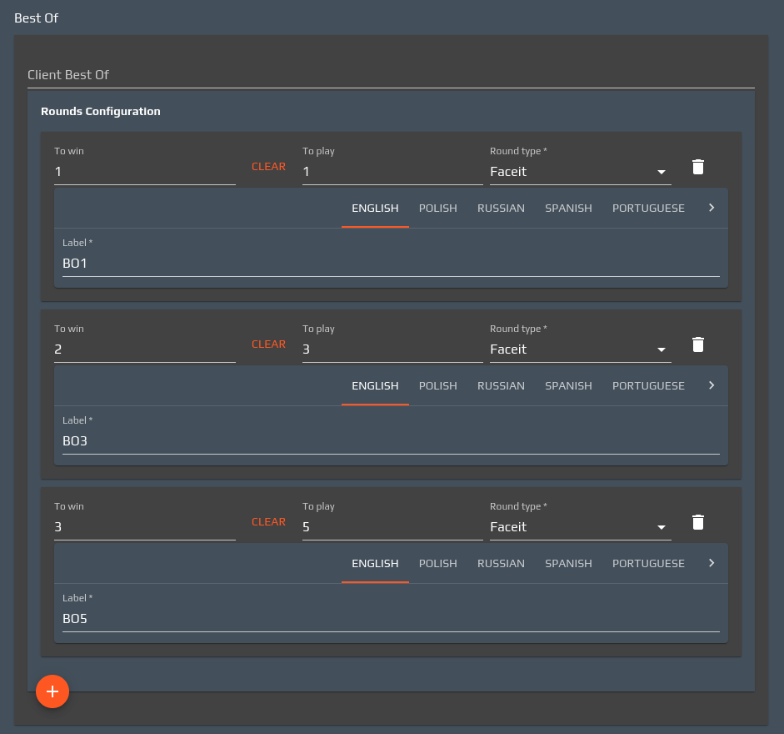
Task: Add a new round with plus button
Action: tap(52, 691)
